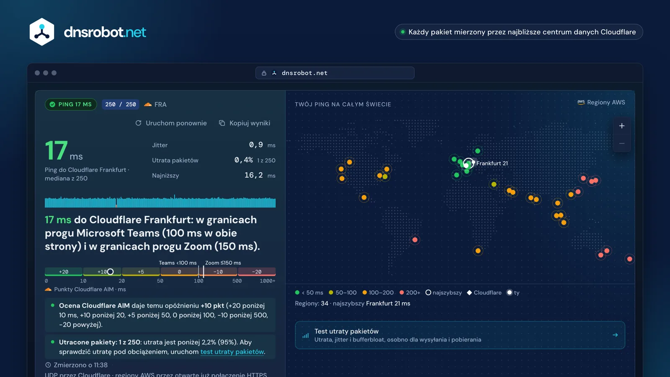Image resolution: width=670 pixels, height=377 pixels.
Task: Click the < 50 ms green legend dot
Action: pos(297,293)
